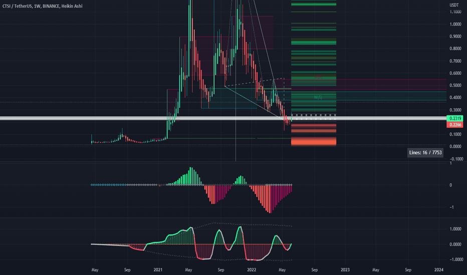Click the 0.4000 price axis label
The image size is (467, 275).
[455, 97]
